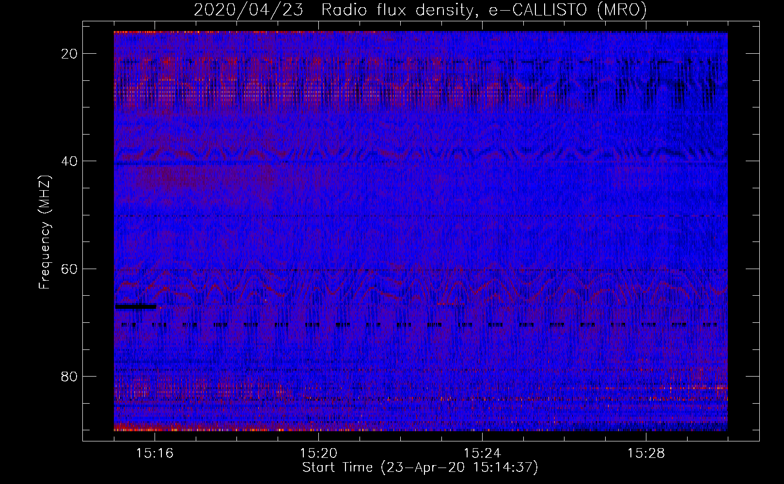Click the '15:24' time tick label
784x484 pixels.
(x=483, y=453)
